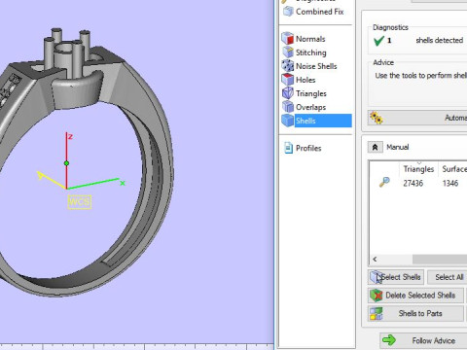Click Shells to Parts button text
Image resolution: width=467 pixels, height=350 pixels.
click(x=420, y=313)
